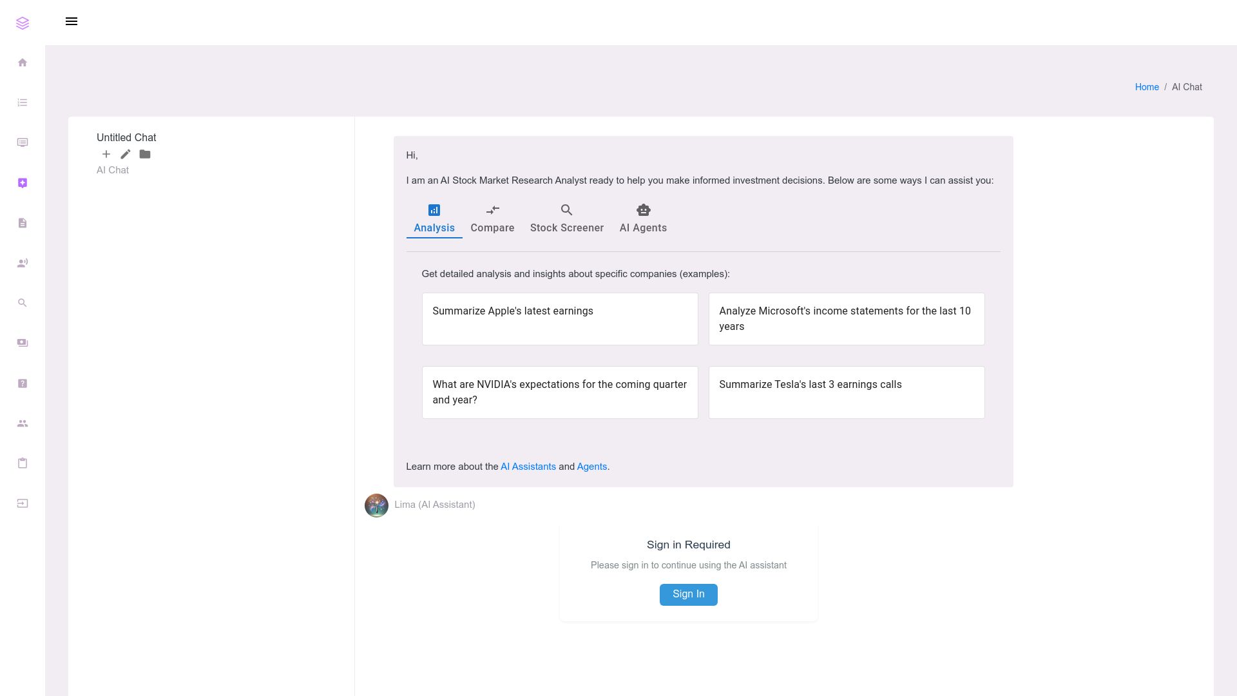The width and height of the screenshot is (1237, 696).
Task: Click the 'AI Chat' label under Untitled Chat
Action: [x=113, y=170]
